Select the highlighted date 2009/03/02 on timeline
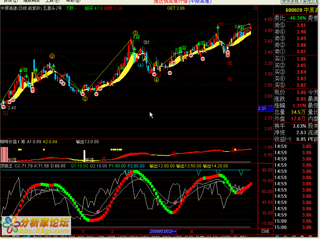The image size is (320, 239). coord(163,231)
